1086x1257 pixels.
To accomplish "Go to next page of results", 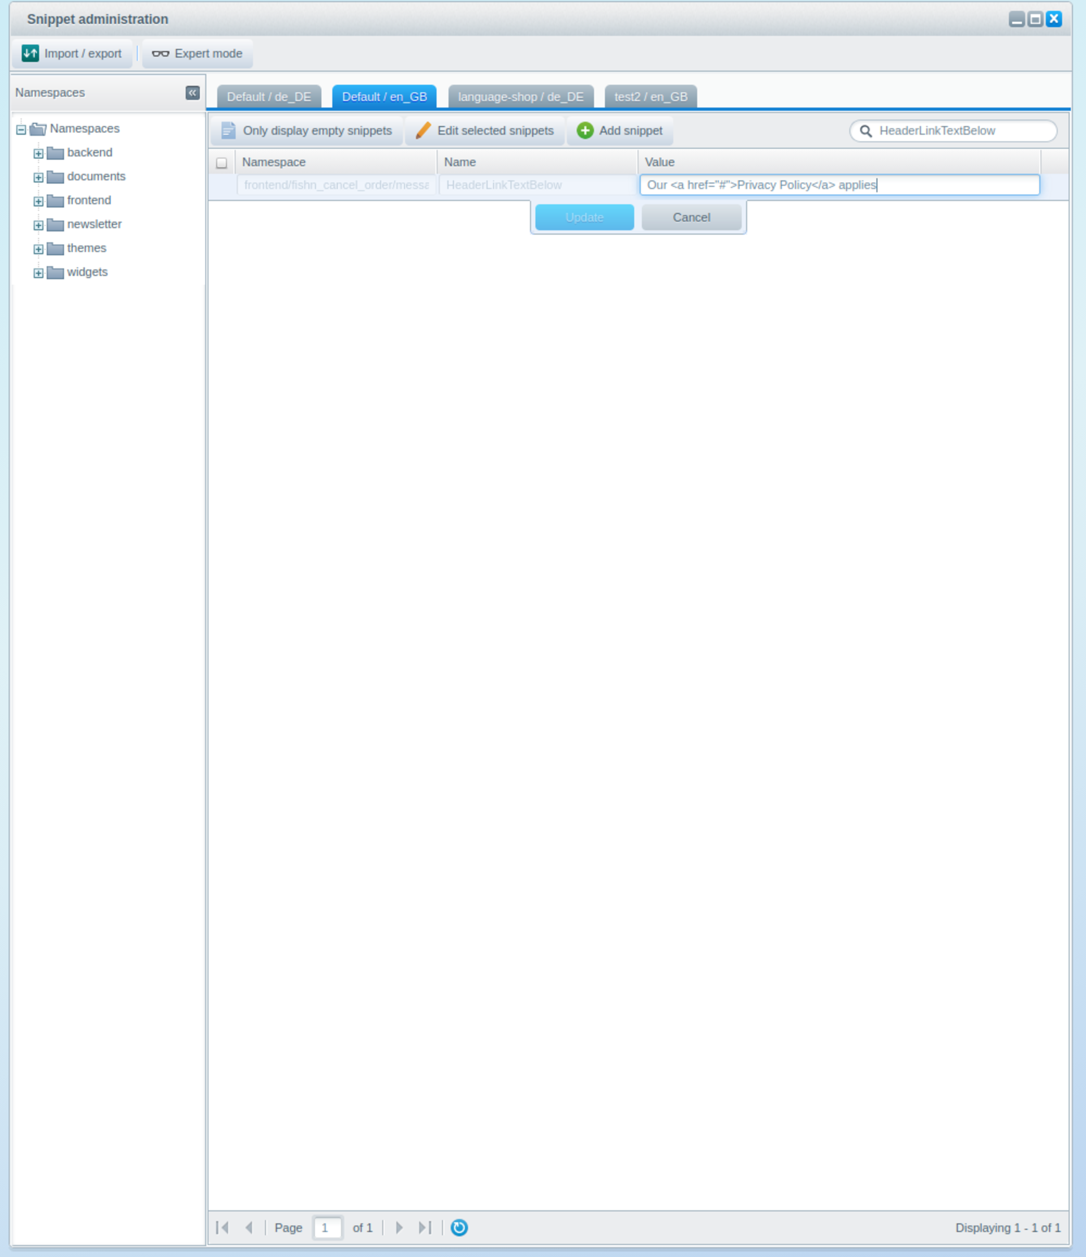I will pyautogui.click(x=399, y=1227).
